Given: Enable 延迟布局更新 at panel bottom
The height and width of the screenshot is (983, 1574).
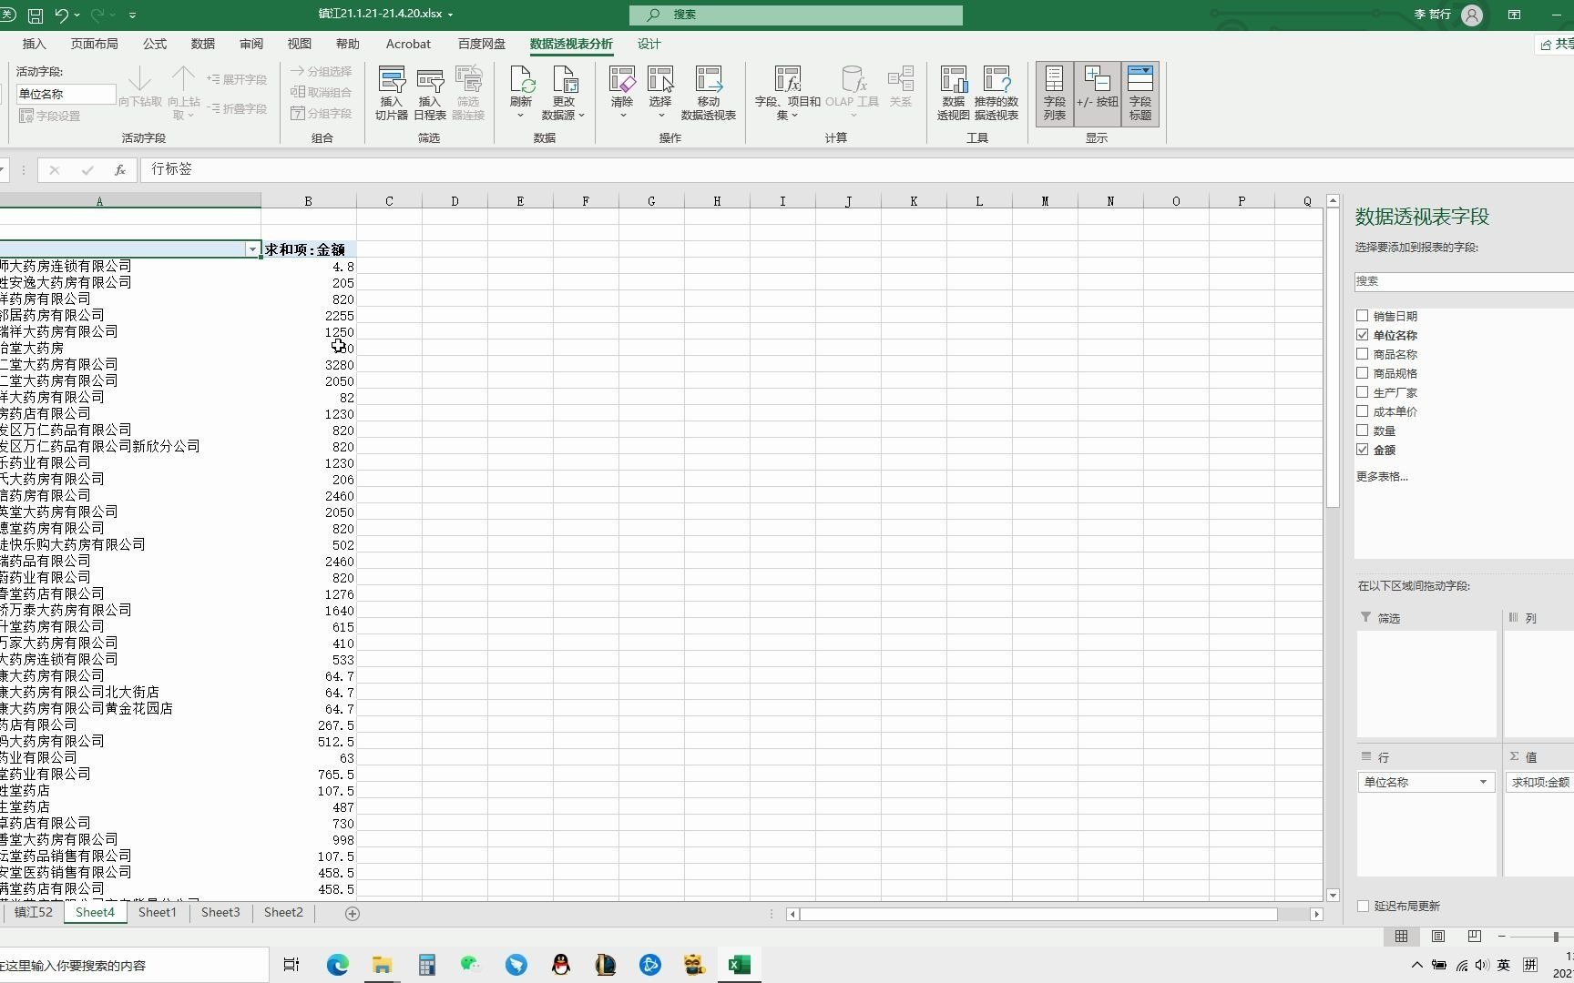Looking at the screenshot, I should pyautogui.click(x=1363, y=906).
